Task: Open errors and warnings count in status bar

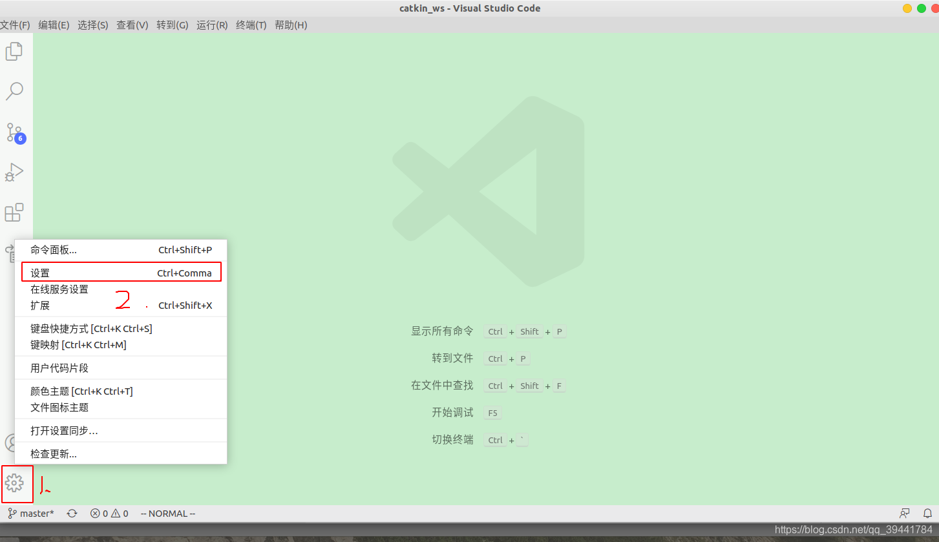Action: coord(109,514)
